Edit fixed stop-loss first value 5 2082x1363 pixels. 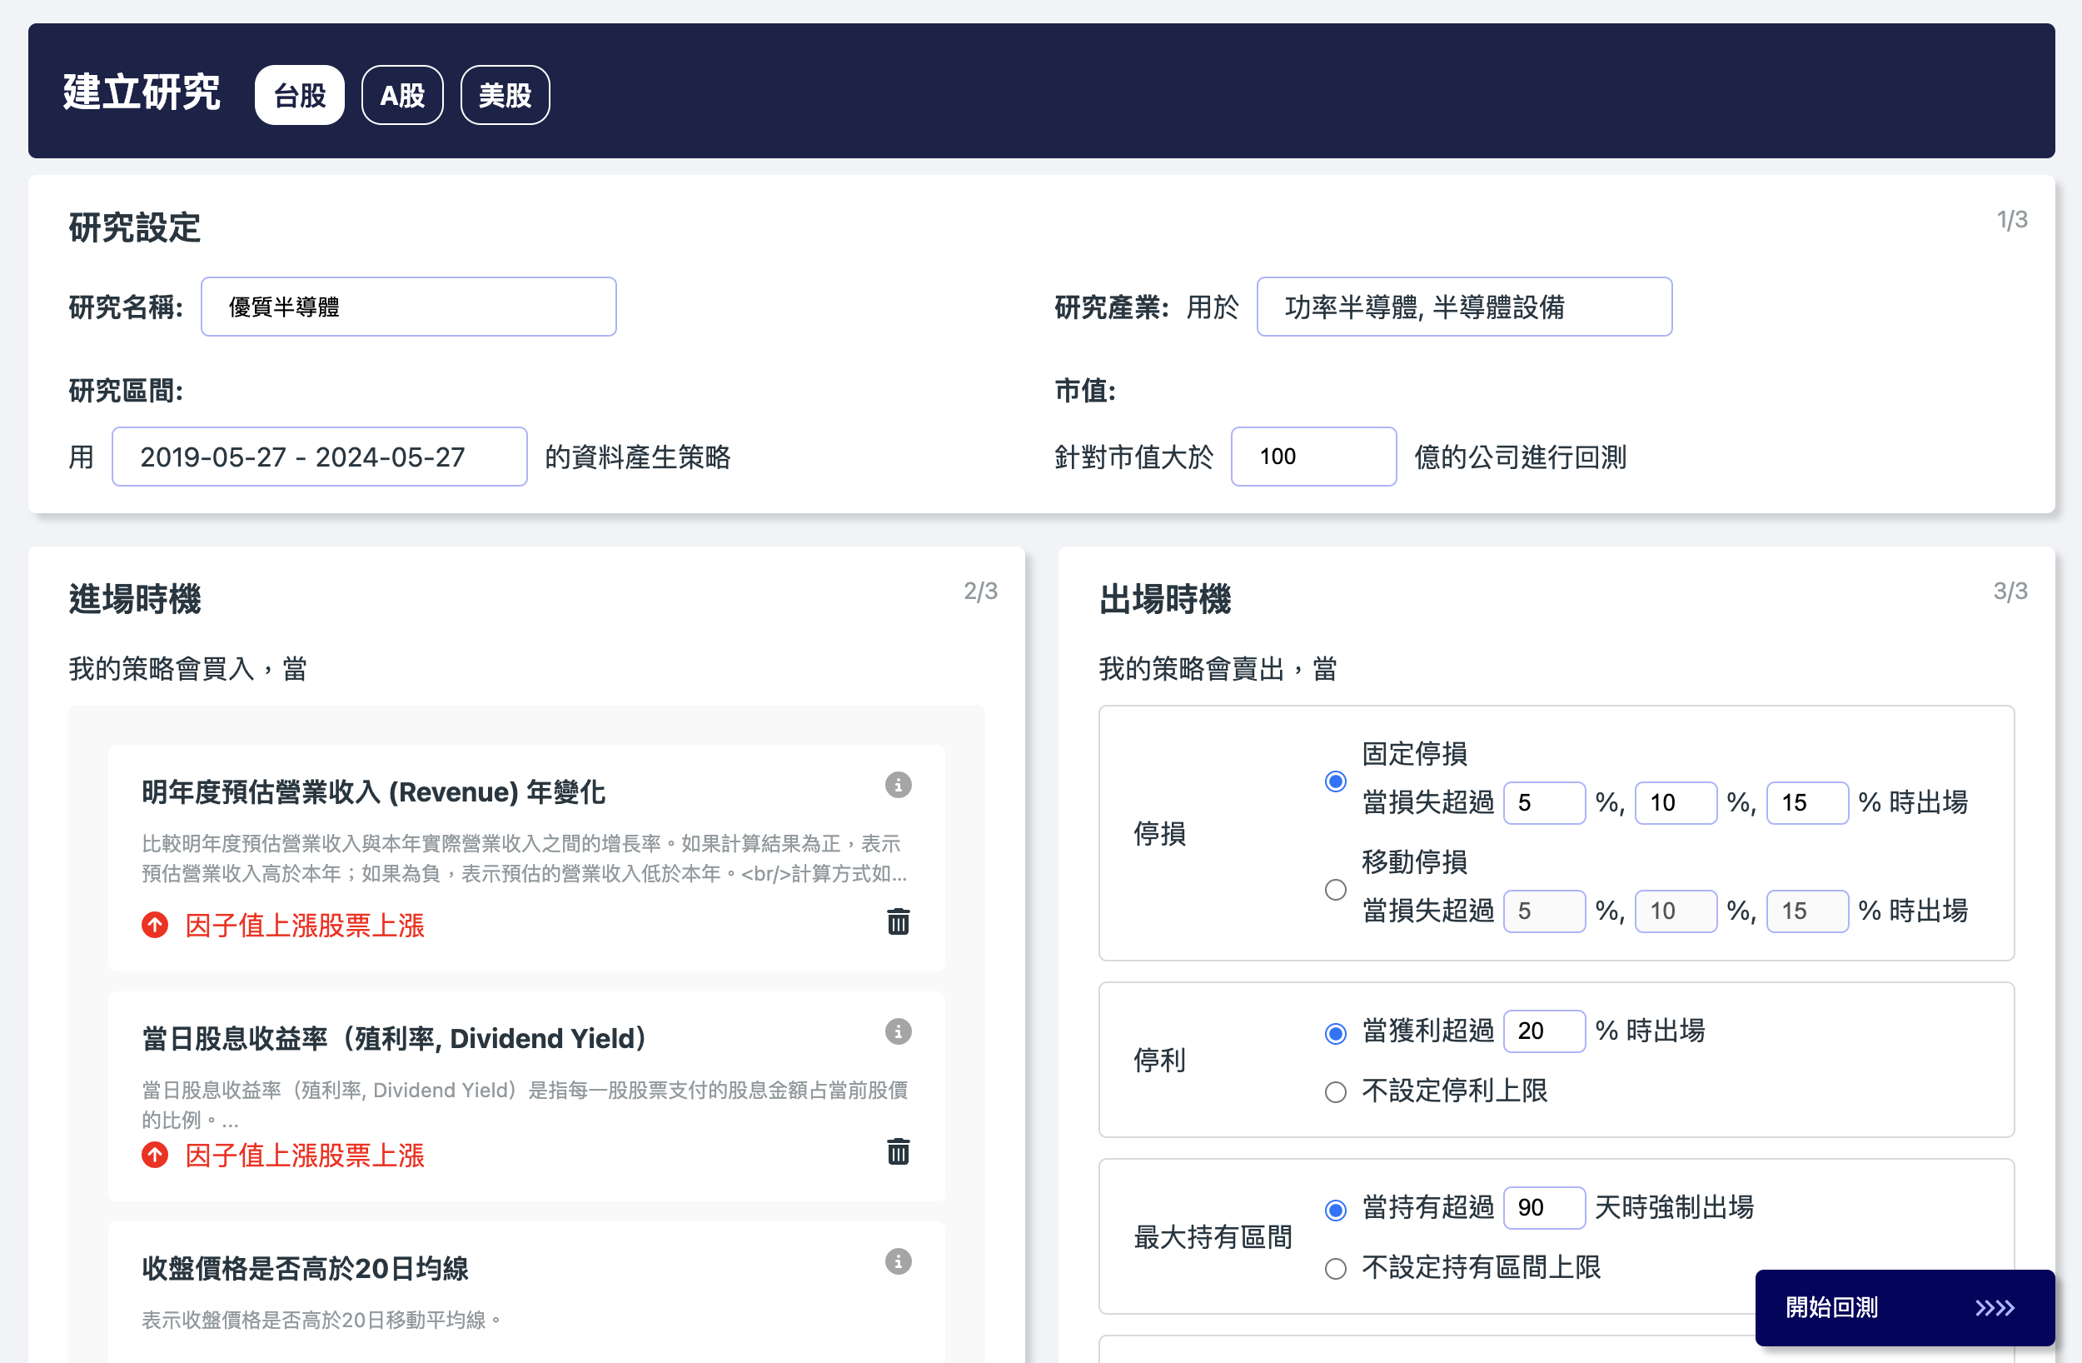click(1544, 803)
